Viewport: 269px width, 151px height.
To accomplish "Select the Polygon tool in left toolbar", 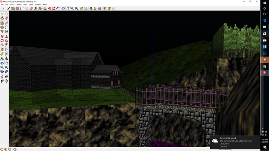I will pyautogui.click(x=2, y=31).
